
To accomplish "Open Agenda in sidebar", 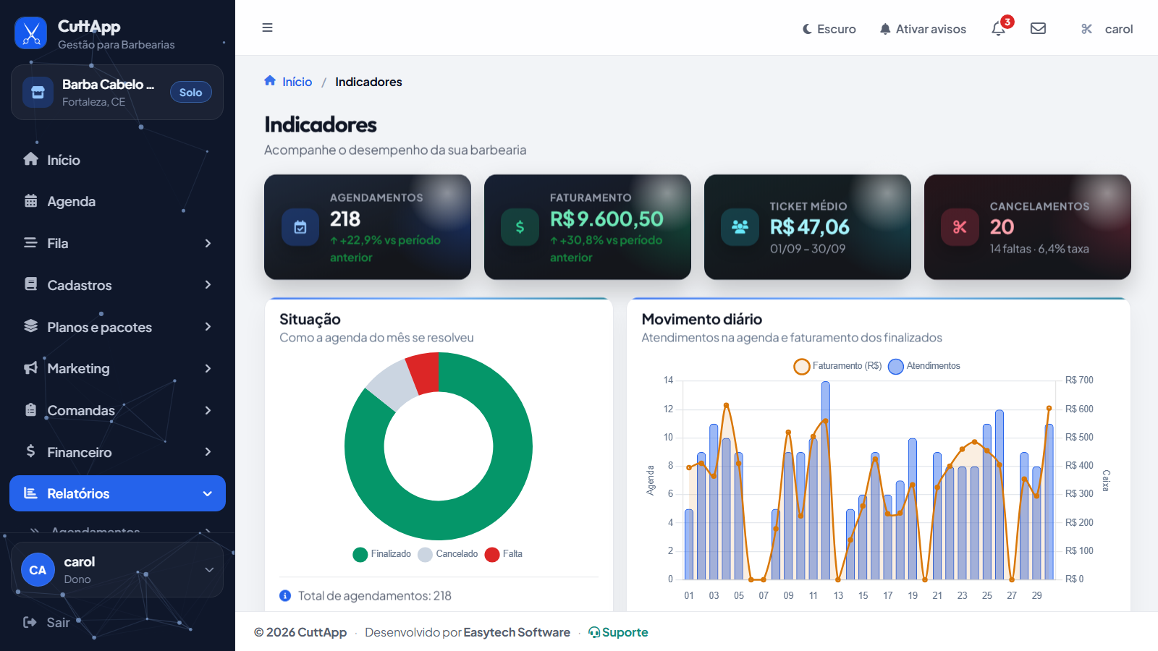I will click(x=117, y=201).
